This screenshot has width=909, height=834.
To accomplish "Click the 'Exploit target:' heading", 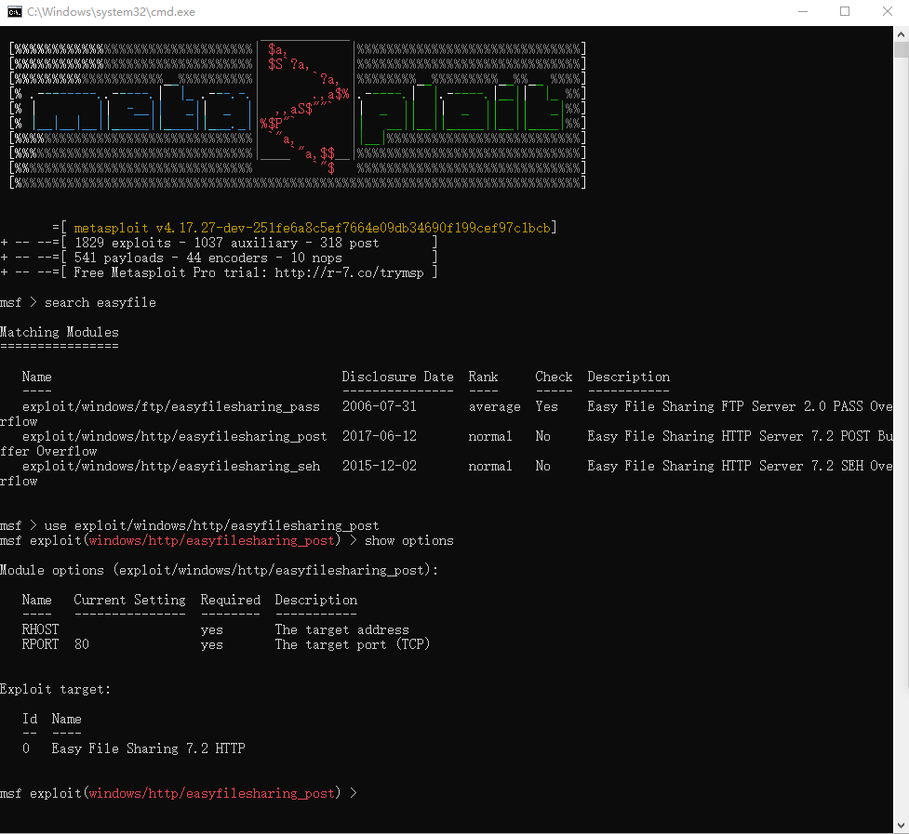I will (56, 689).
